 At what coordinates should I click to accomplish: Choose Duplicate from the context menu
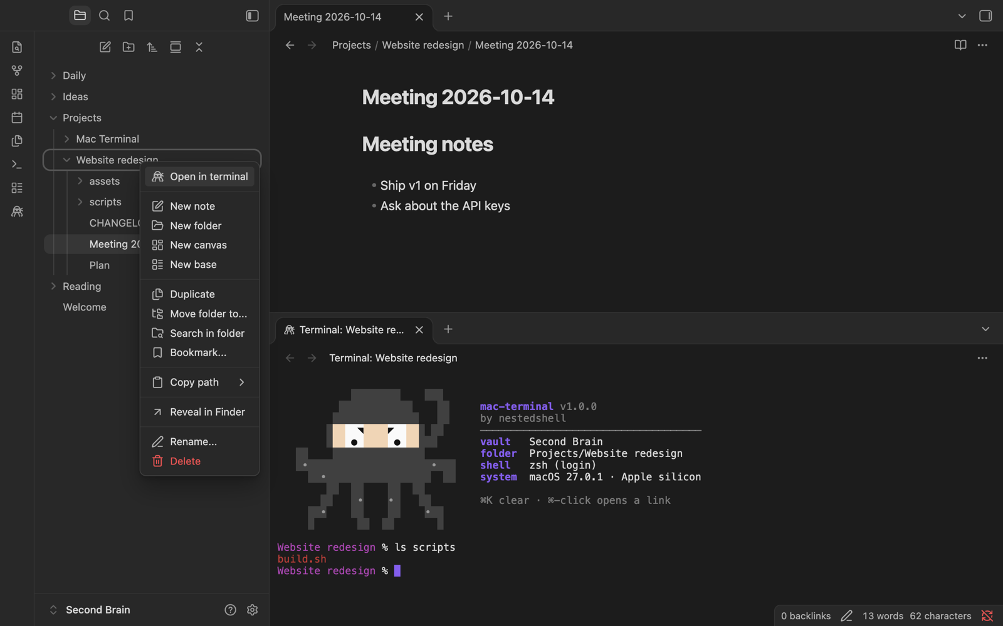pyautogui.click(x=199, y=294)
